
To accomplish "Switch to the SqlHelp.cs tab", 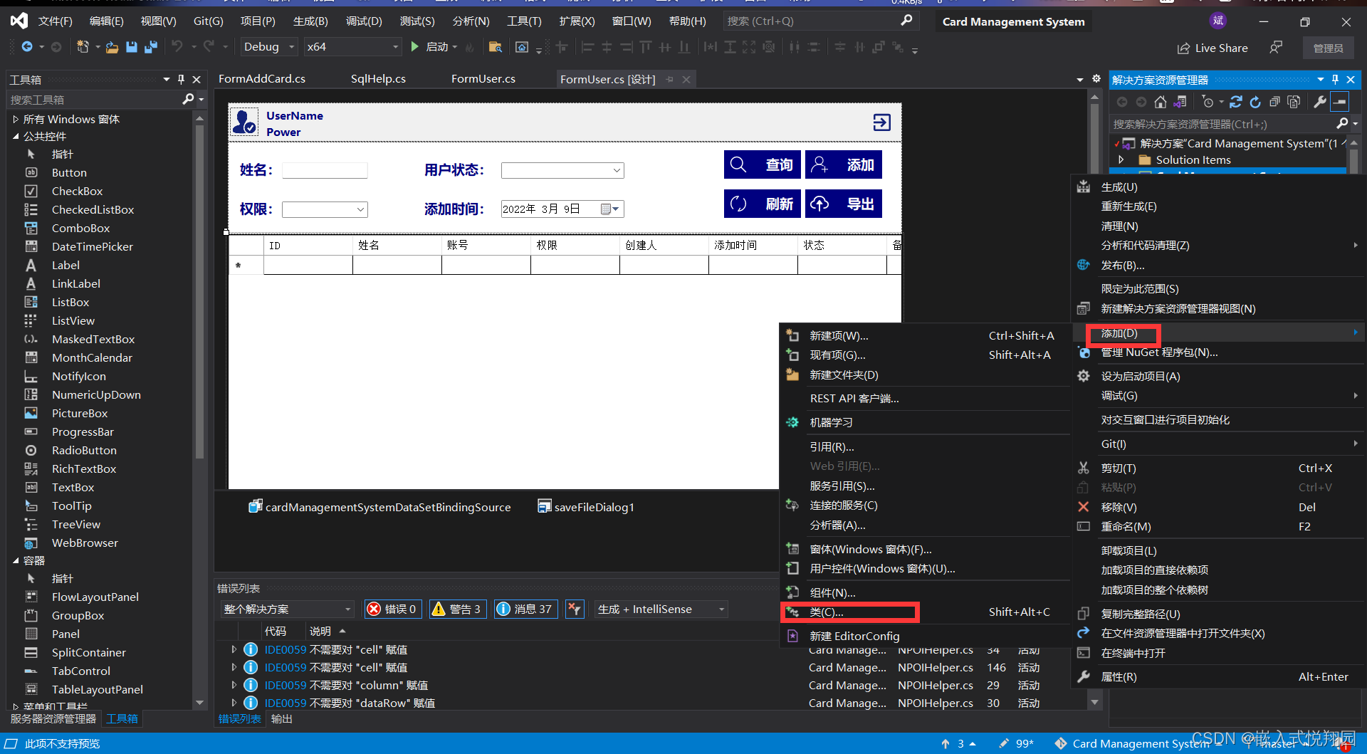I will (377, 78).
